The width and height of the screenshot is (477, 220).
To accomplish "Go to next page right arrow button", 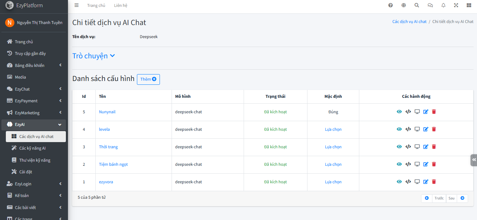I will (462, 198).
